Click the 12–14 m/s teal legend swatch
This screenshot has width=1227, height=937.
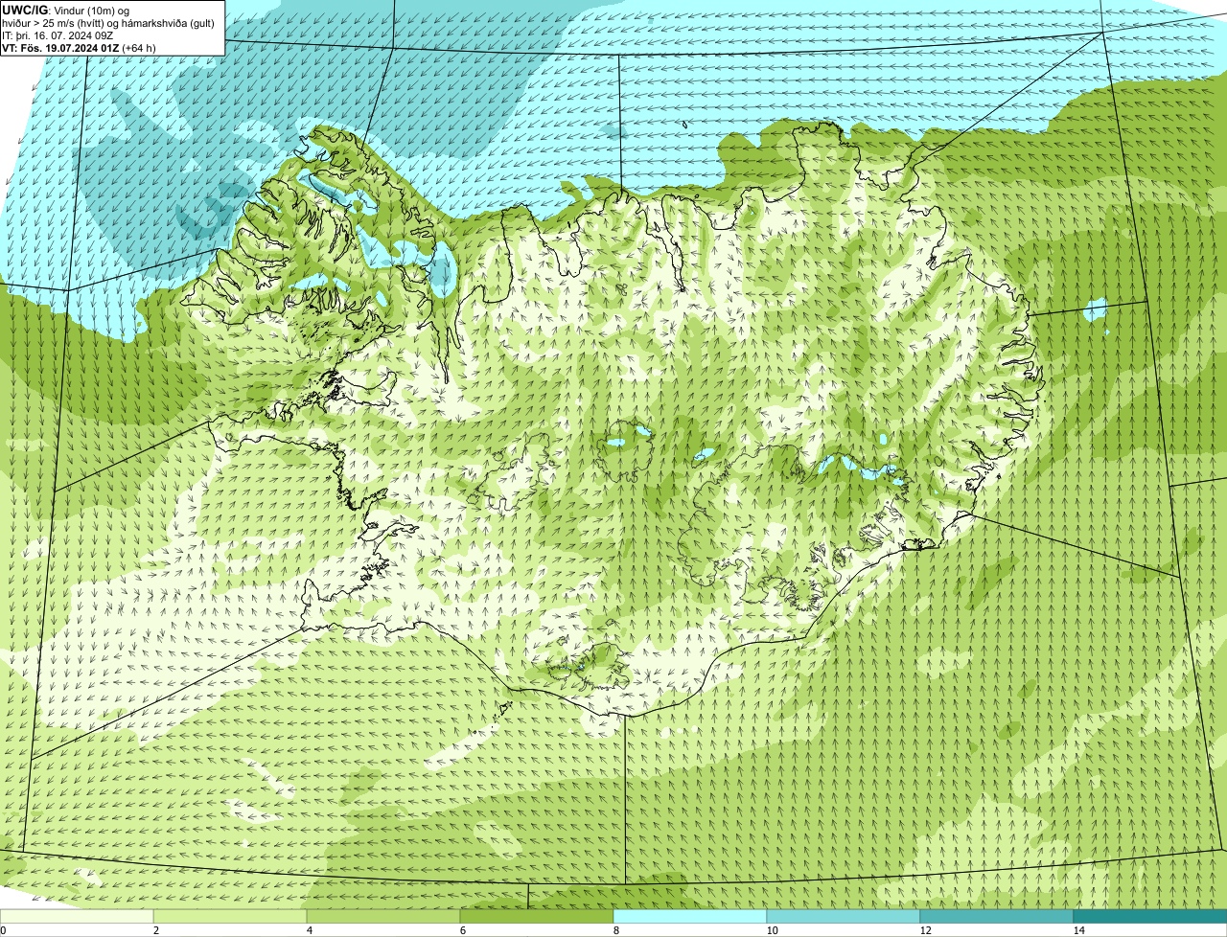[997, 917]
